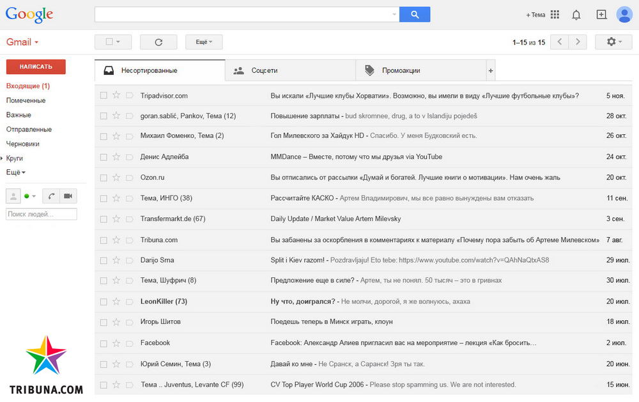Screen dimensions: 639x402
Task: Click the Поиск людей search field
Action: pos(41,214)
